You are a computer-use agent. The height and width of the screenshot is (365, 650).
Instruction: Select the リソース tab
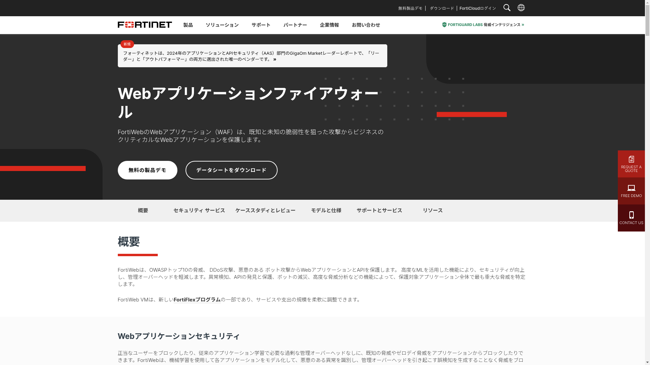point(433,211)
